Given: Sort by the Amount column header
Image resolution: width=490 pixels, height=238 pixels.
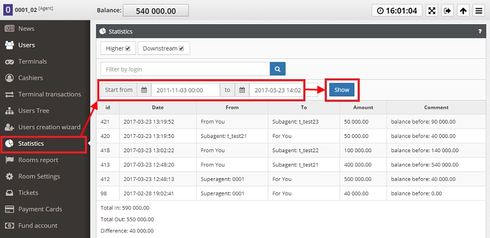Looking at the screenshot, I should [363, 107].
